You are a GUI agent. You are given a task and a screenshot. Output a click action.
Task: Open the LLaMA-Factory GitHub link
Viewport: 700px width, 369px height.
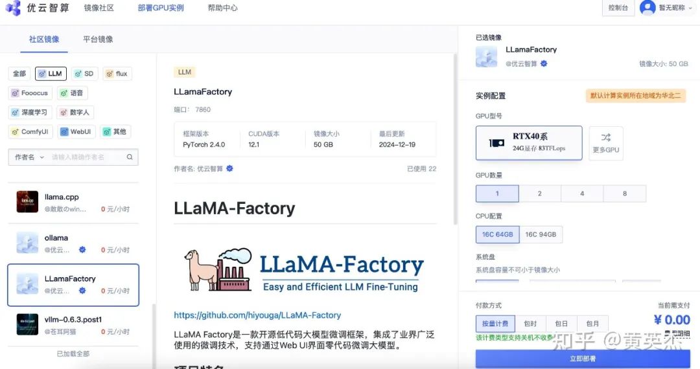pos(257,315)
